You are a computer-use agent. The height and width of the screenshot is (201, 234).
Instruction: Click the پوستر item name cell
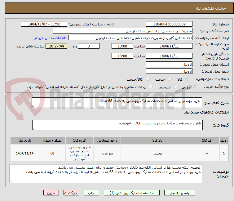pyautogui.click(x=157, y=153)
